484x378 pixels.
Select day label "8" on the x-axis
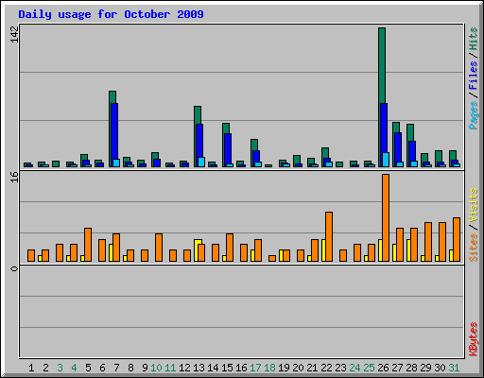130,368
